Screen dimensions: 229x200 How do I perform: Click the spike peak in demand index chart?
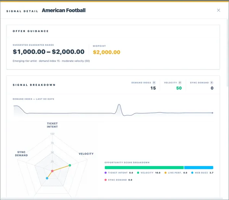(x=119, y=104)
